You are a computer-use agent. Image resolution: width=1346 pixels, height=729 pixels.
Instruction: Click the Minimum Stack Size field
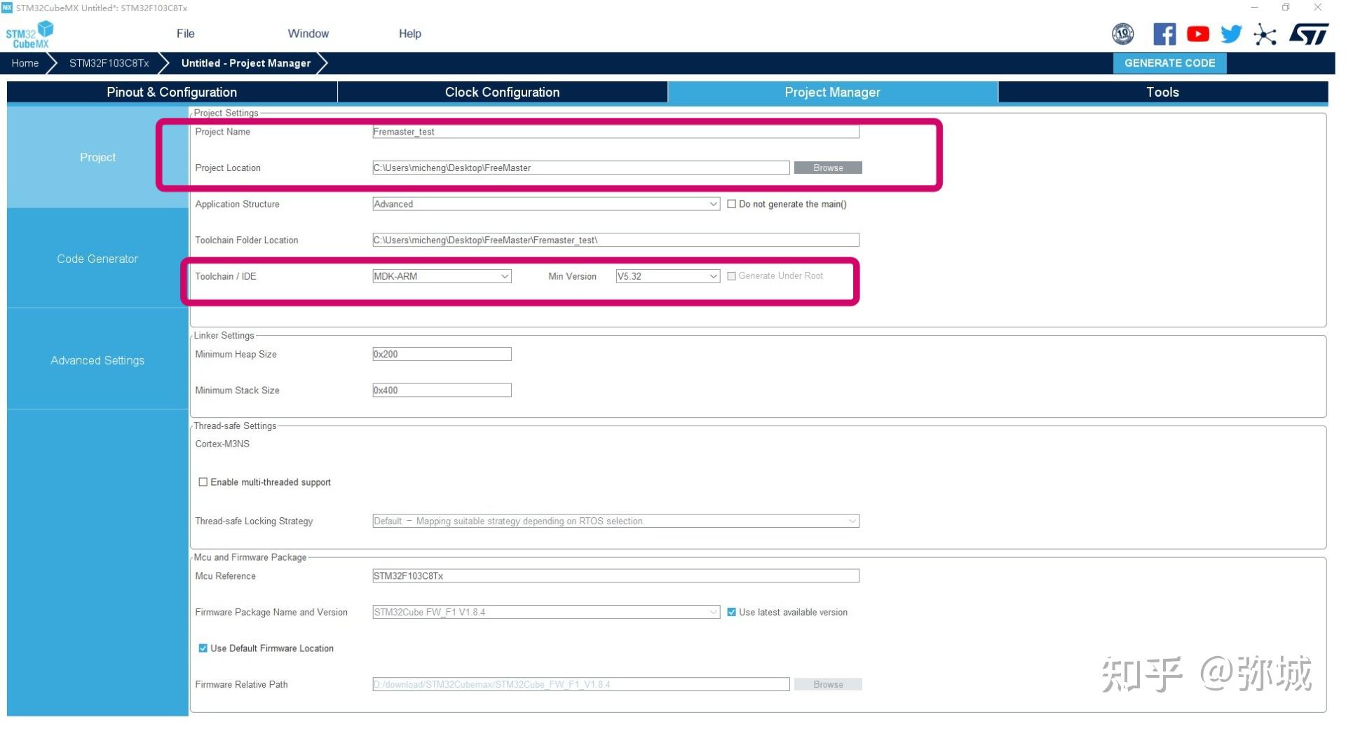click(442, 390)
